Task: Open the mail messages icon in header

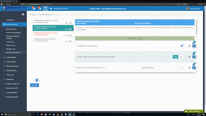Action: click(34, 8)
